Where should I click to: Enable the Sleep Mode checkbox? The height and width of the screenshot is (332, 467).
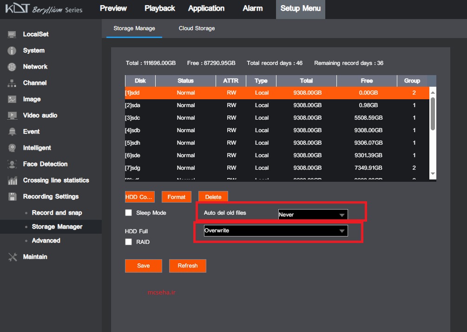[x=128, y=212]
